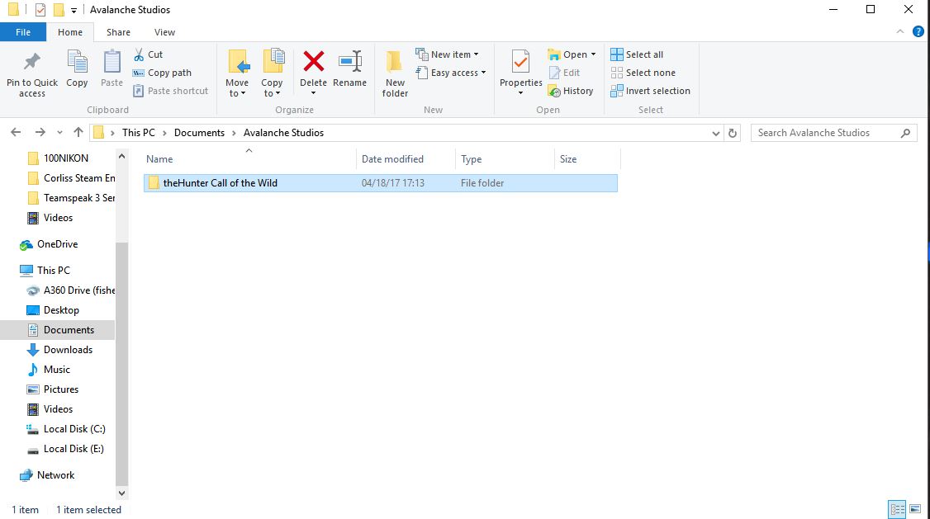The image size is (930, 519).
Task: Open Recent locations dropdown arrow
Action: point(59,133)
